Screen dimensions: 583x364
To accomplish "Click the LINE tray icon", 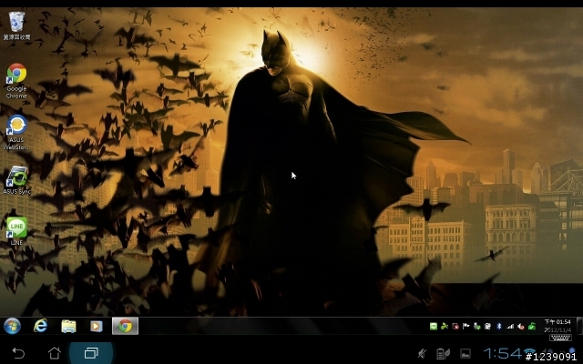I will pyautogui.click(x=434, y=327).
